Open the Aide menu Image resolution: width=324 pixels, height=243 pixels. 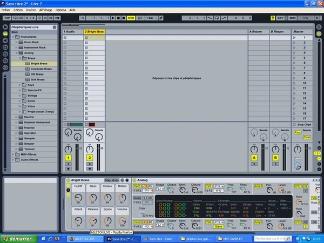(72, 10)
